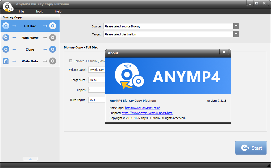The height and width of the screenshot is (168, 271).
Task: Select Main Movie copy mode
Action: tap(30, 38)
